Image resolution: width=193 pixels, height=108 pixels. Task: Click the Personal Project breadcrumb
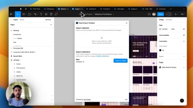pos(86,14)
